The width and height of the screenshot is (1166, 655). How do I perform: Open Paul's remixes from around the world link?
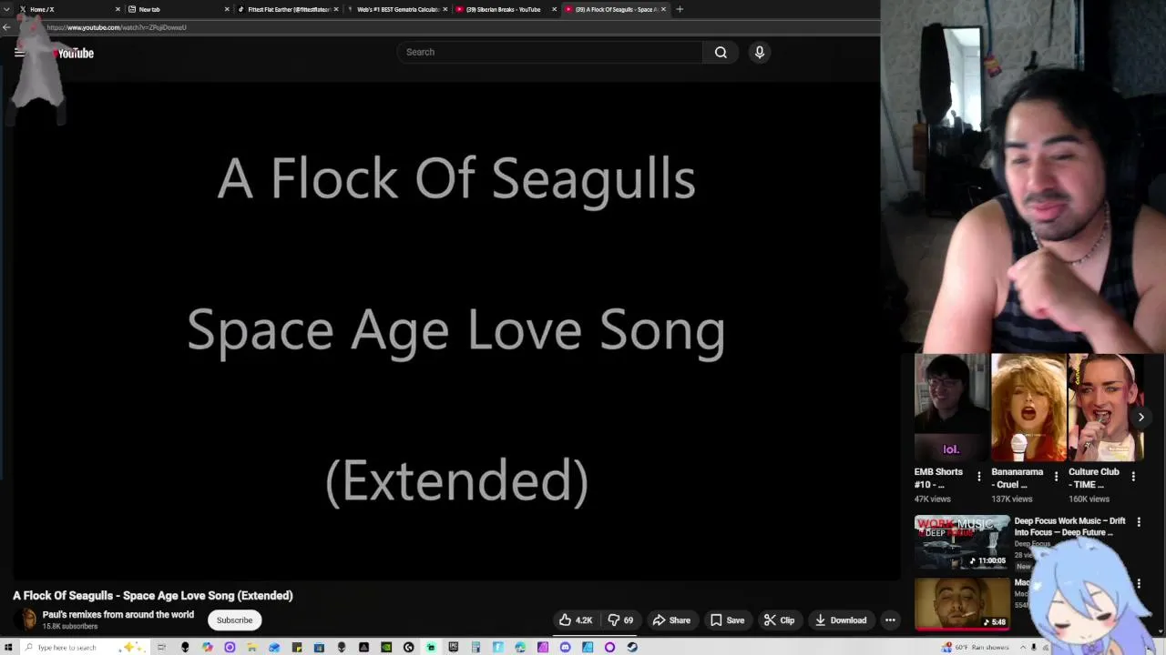click(x=118, y=615)
